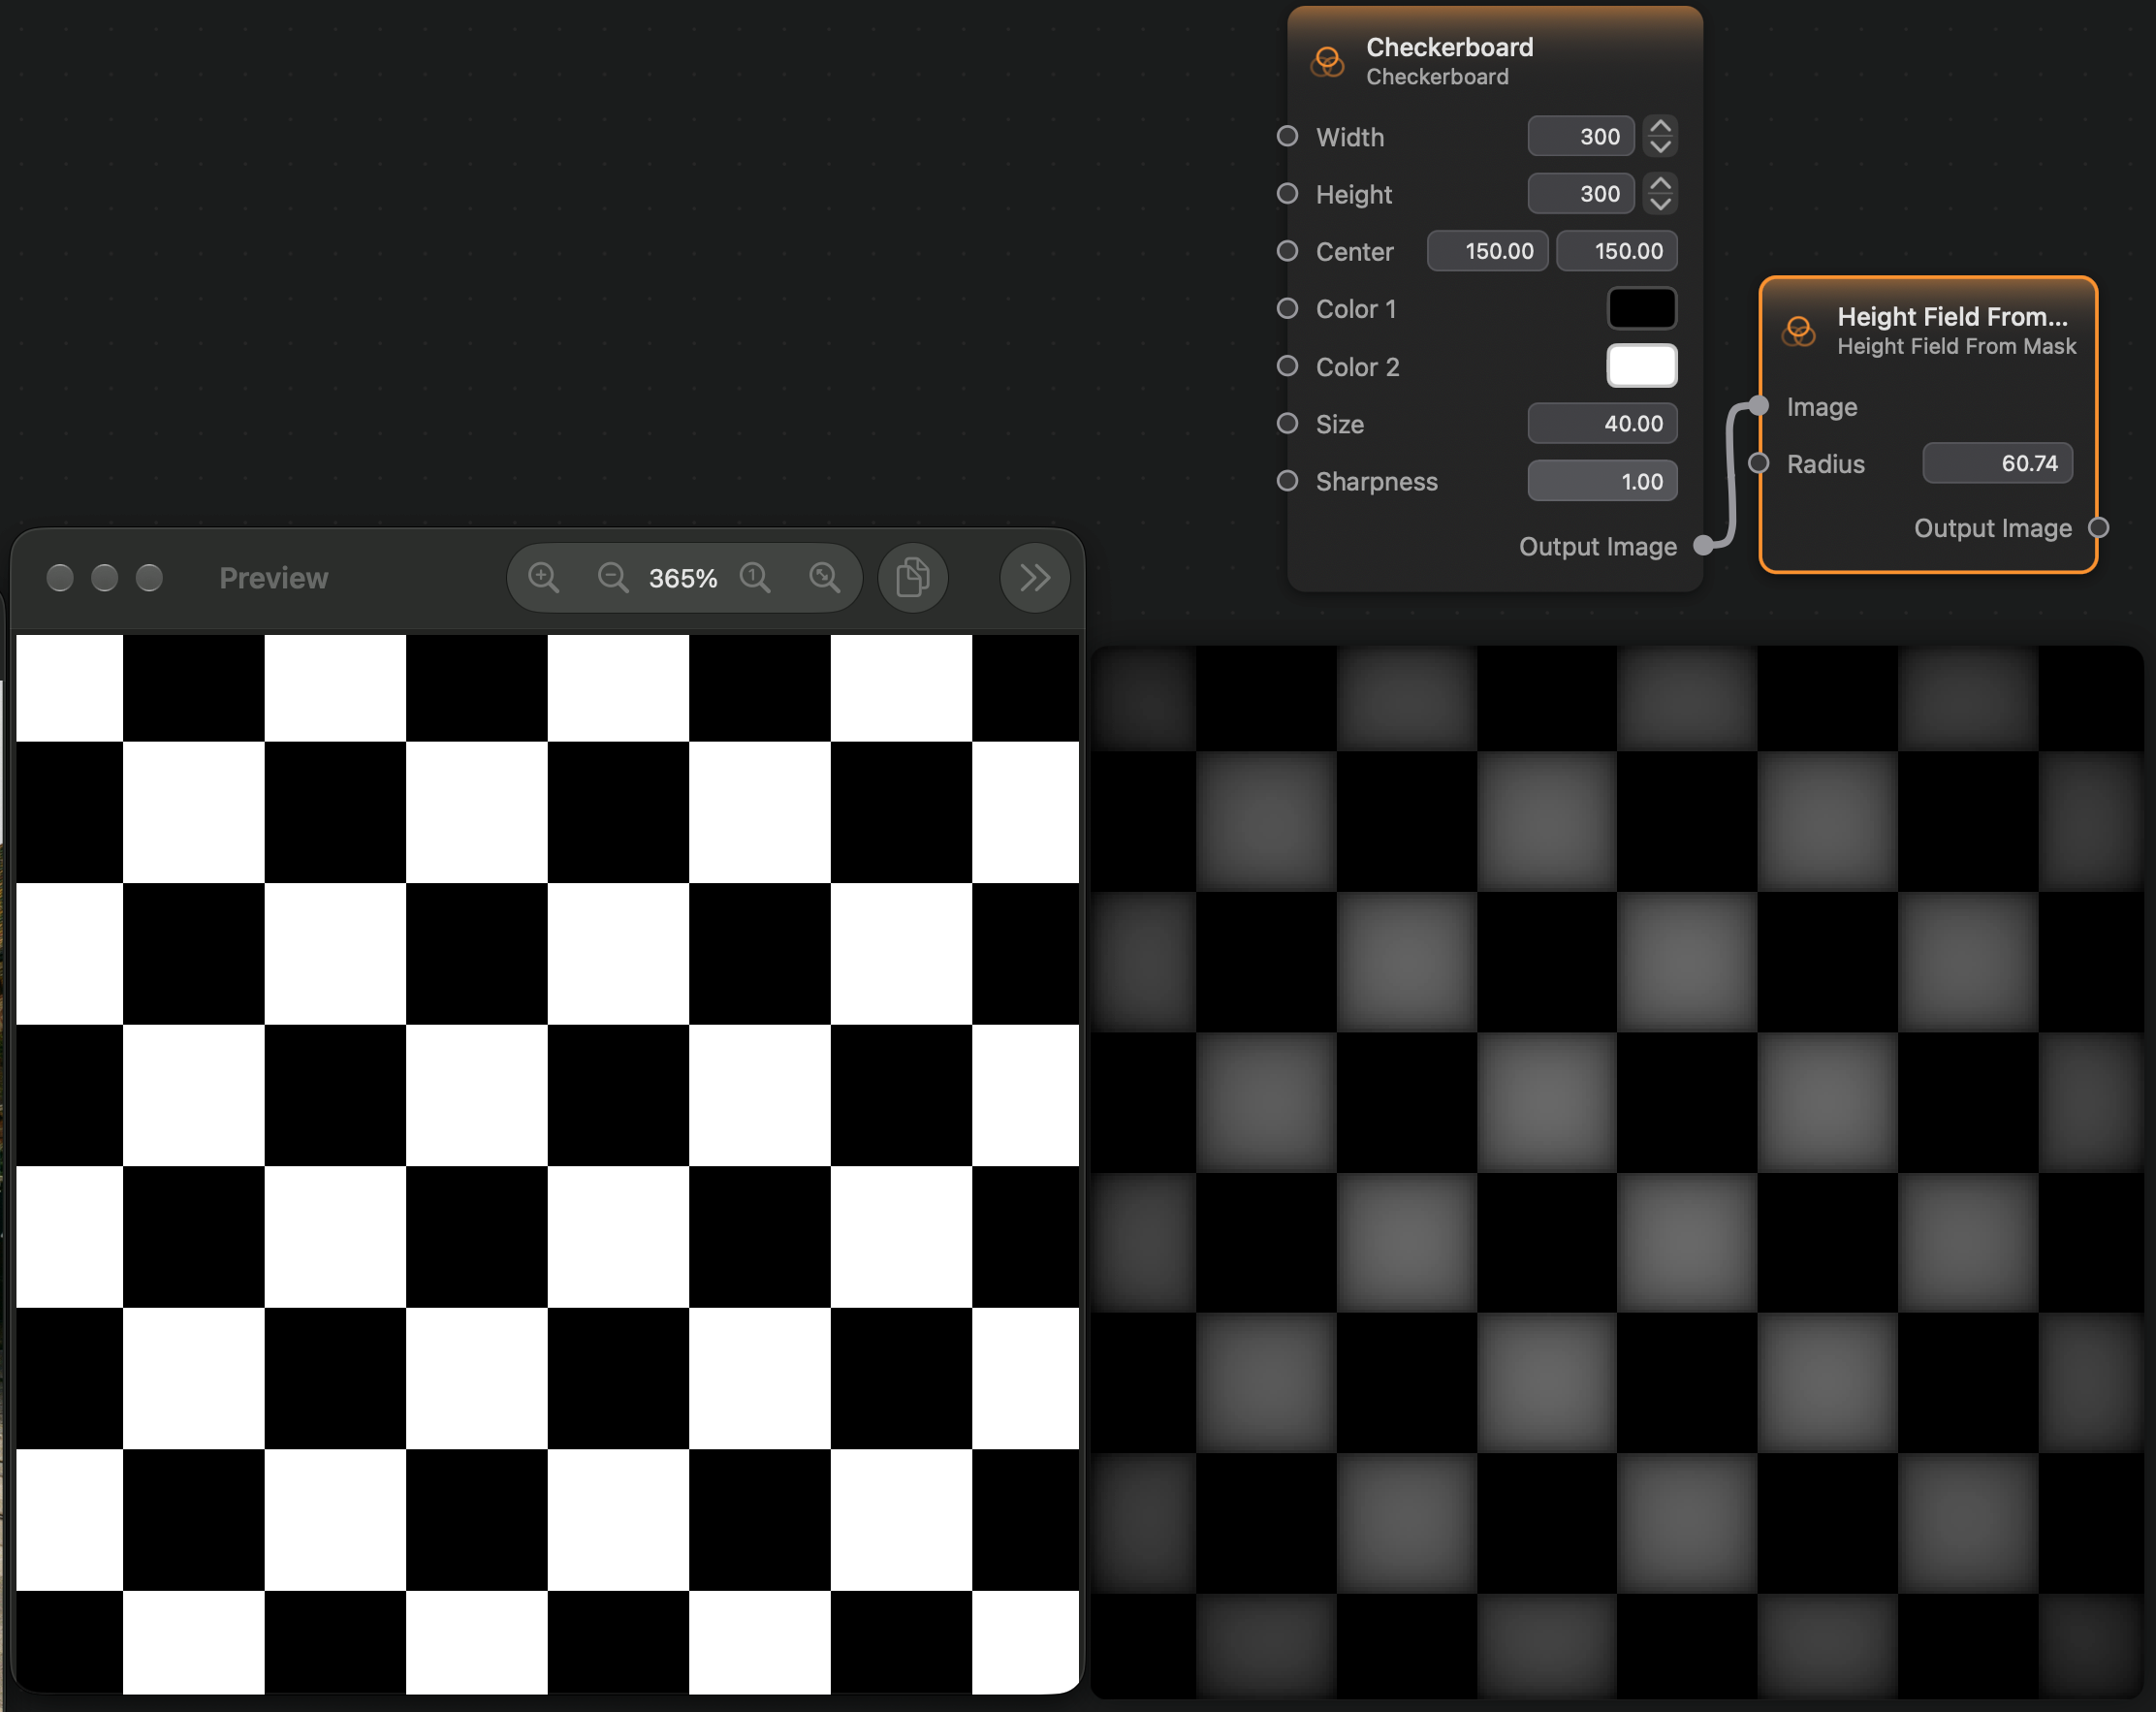Click the Size value field
Image resolution: width=2156 pixels, height=1712 pixels.
click(x=1602, y=423)
